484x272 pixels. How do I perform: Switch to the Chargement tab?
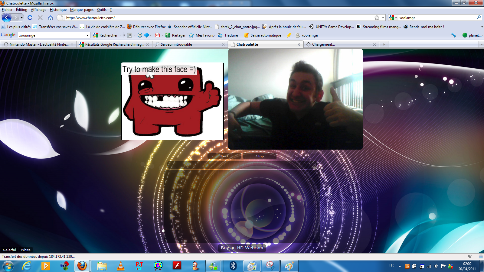coord(341,44)
